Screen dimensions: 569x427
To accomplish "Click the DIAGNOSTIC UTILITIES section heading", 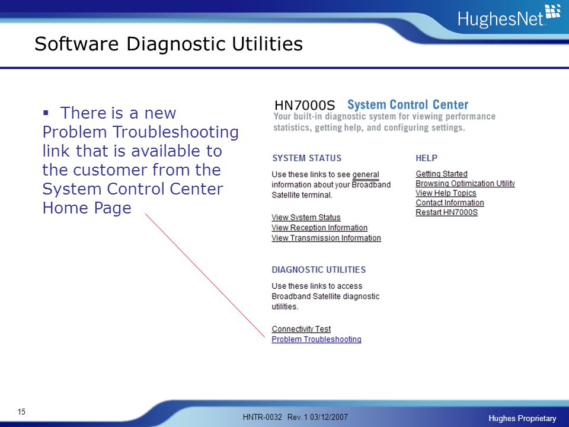I will tap(319, 269).
